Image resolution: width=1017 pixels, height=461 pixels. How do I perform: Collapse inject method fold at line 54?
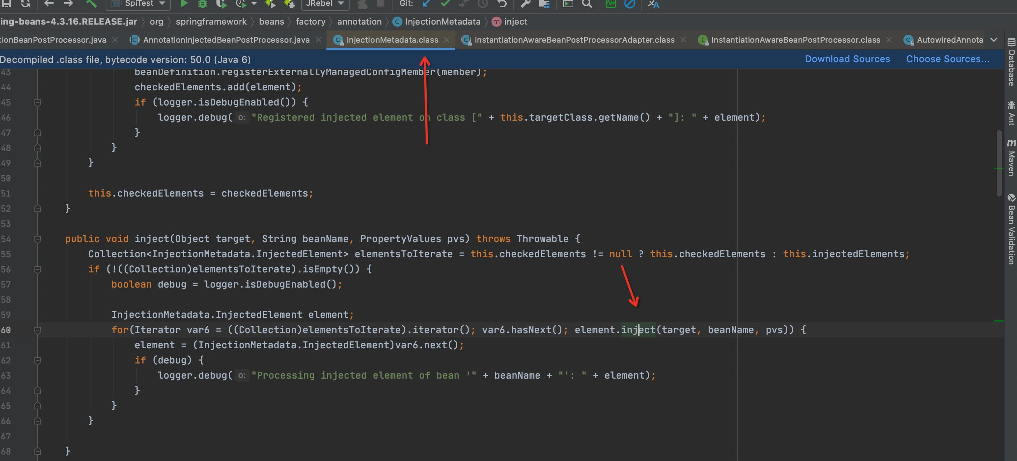pyautogui.click(x=38, y=239)
